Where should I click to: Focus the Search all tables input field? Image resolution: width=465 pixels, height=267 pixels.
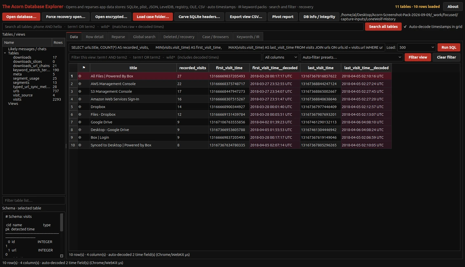[183, 27]
